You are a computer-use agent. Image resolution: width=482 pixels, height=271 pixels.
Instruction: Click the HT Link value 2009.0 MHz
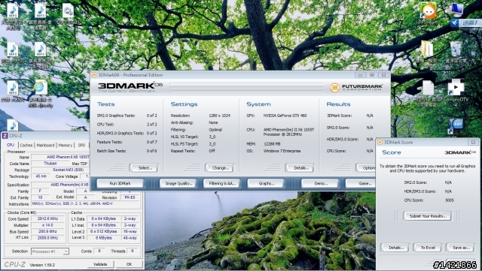(x=47, y=238)
